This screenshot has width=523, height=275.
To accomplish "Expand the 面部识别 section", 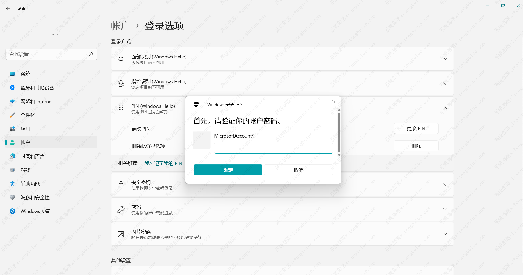I will (x=445, y=58).
